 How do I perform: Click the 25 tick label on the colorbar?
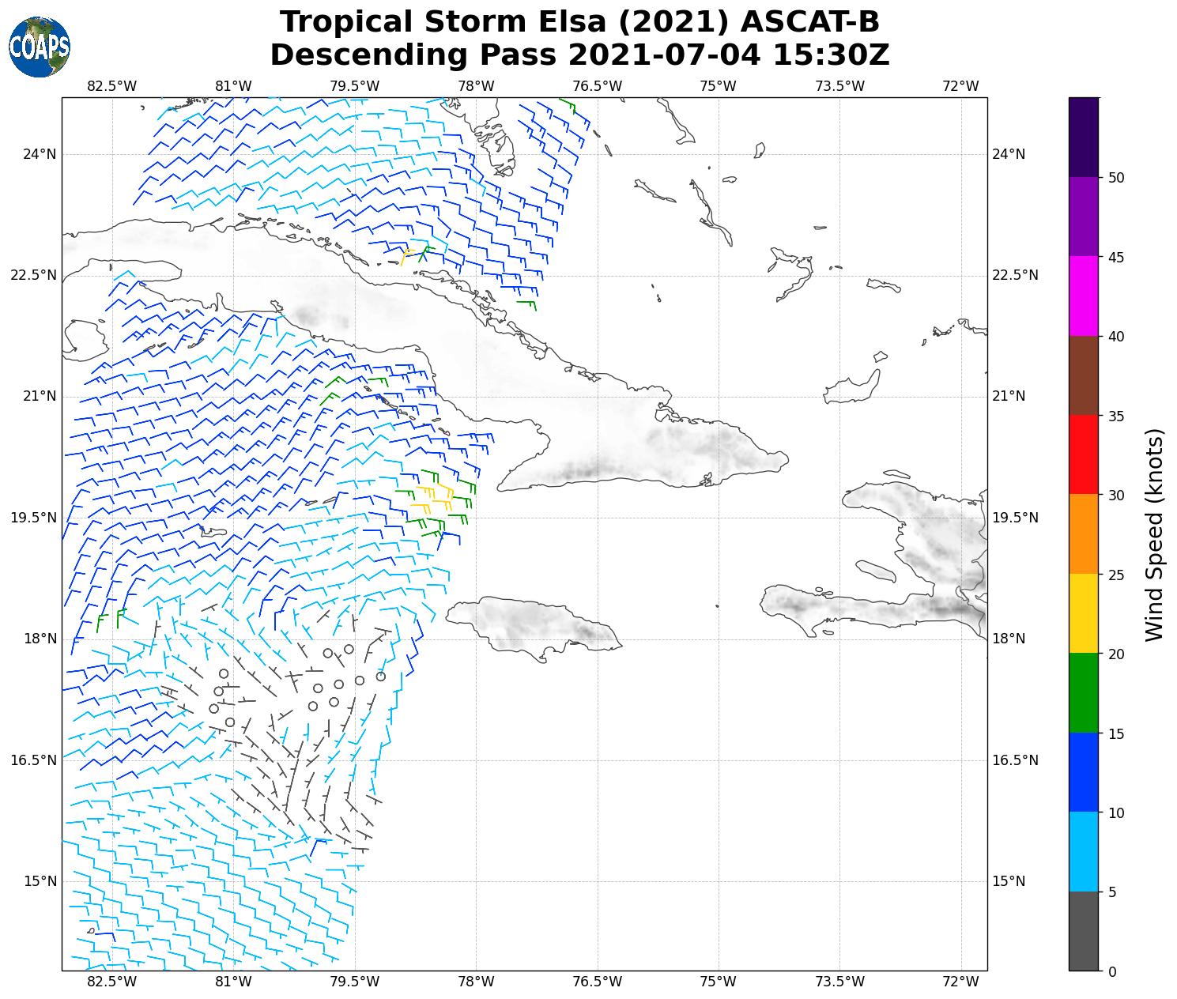click(x=1116, y=575)
